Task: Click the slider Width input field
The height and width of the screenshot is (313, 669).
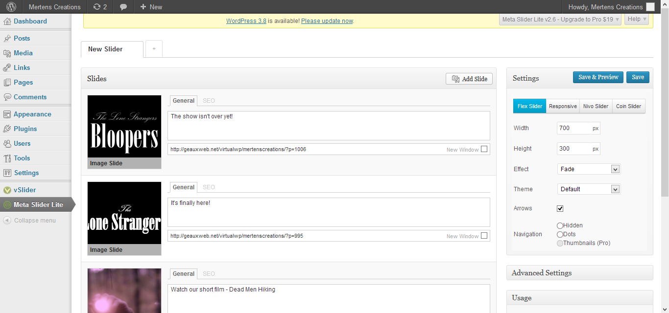Action: (x=578, y=128)
